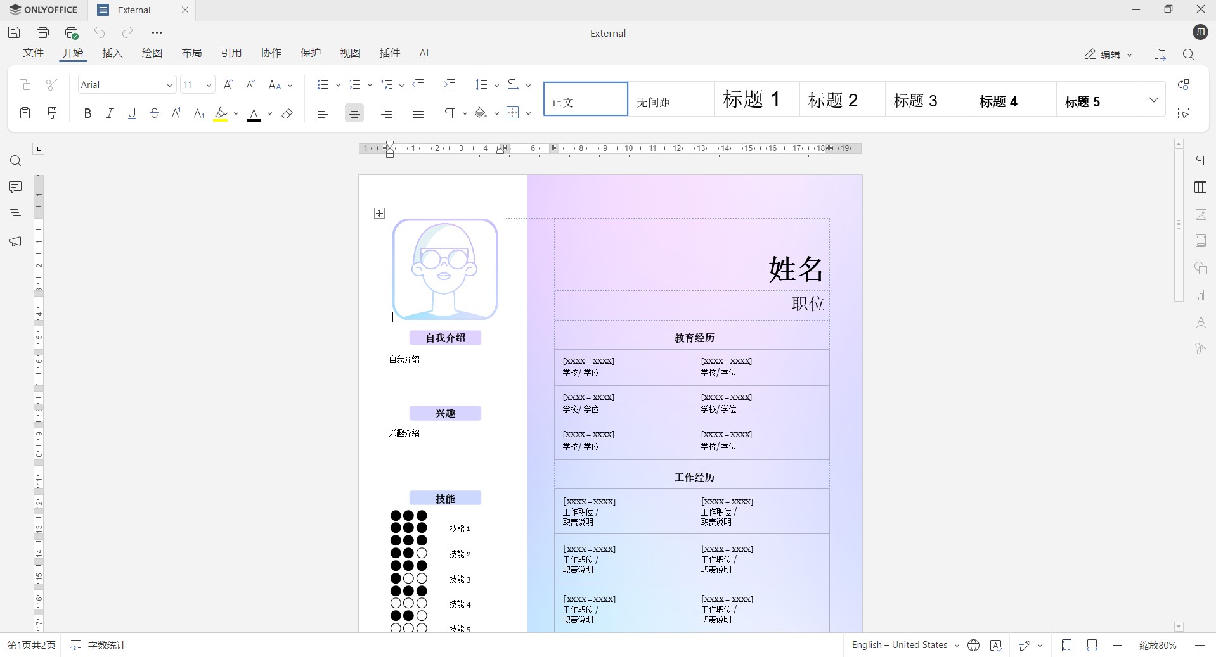Open Table settings in right sidebar
The image size is (1216, 657).
[1200, 187]
